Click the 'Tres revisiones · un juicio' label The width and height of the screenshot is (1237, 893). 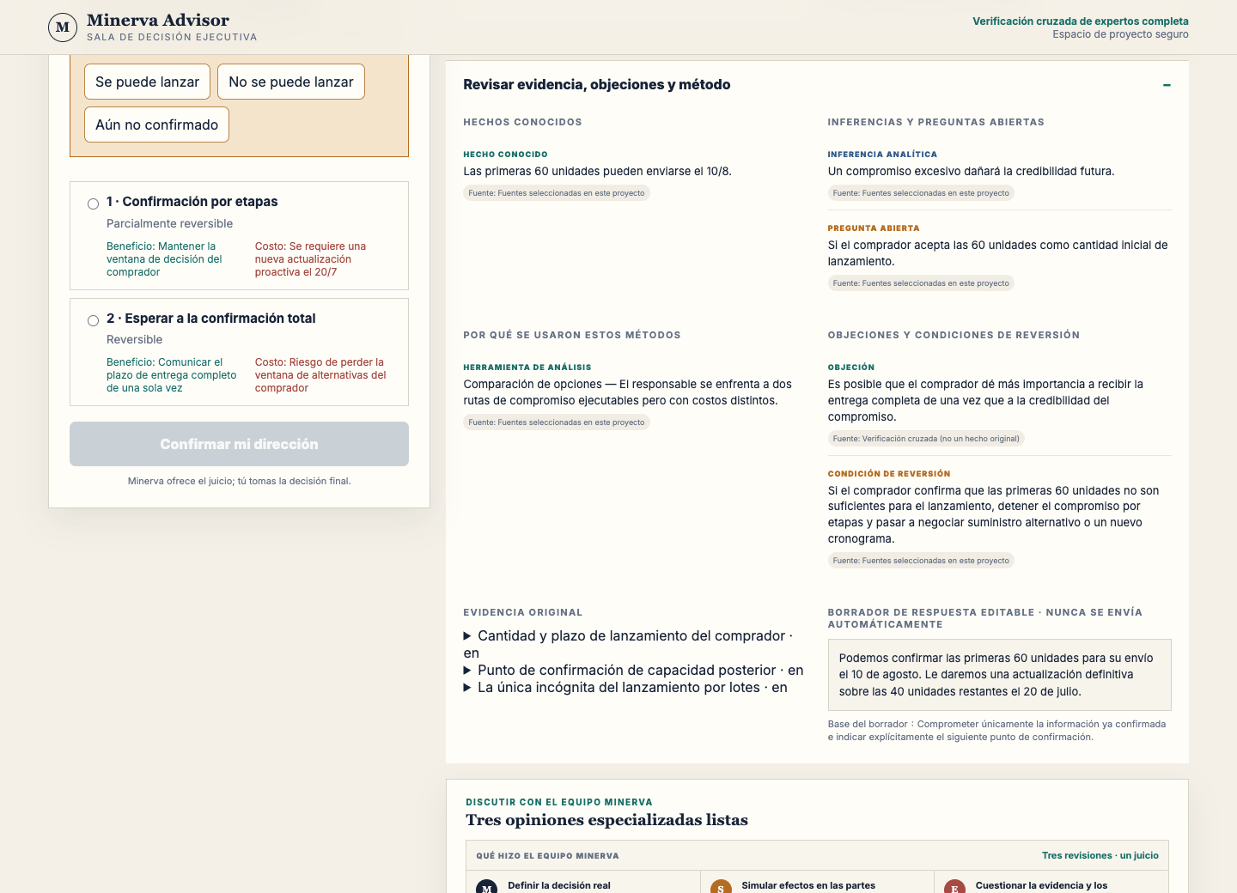(1100, 855)
